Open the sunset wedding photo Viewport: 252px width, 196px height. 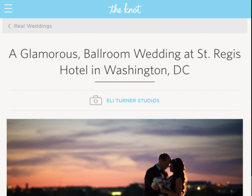125,157
